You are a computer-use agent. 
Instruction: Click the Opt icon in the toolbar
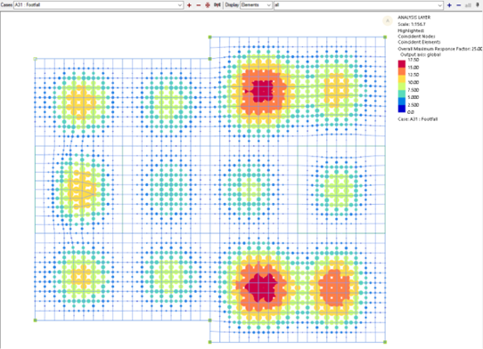(x=217, y=5)
